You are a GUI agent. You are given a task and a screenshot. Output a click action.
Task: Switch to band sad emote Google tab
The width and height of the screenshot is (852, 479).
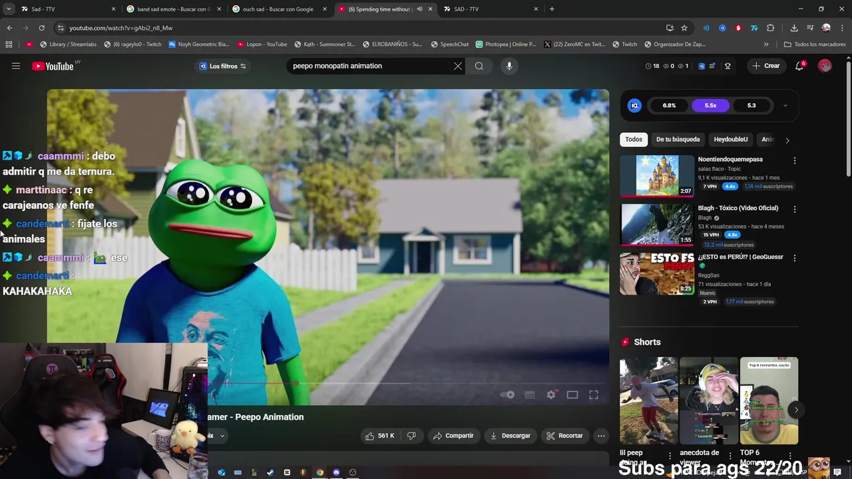(x=173, y=9)
